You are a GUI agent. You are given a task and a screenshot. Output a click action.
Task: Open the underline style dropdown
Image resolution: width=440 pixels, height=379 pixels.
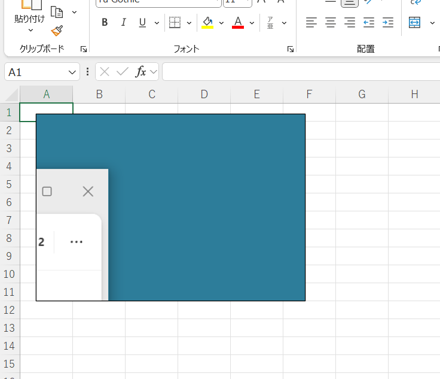pos(157,23)
